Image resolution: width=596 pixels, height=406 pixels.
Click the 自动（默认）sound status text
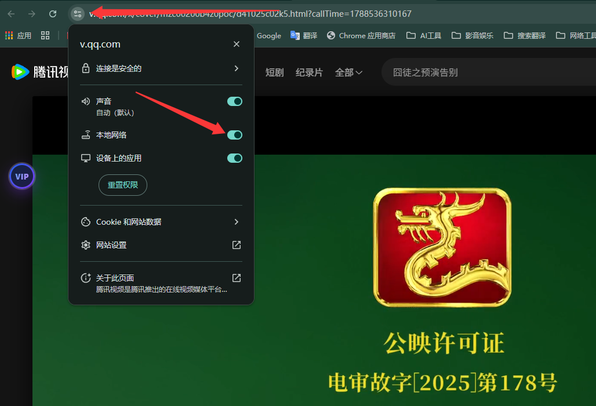tap(115, 113)
